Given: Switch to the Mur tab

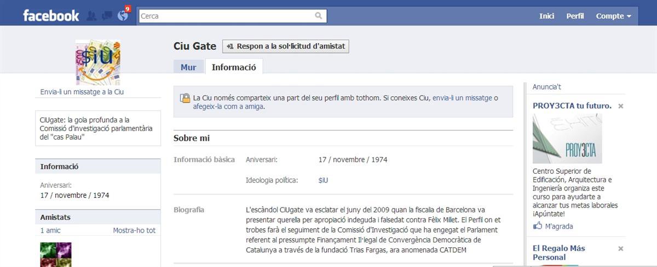Looking at the screenshot, I should pos(188,68).
